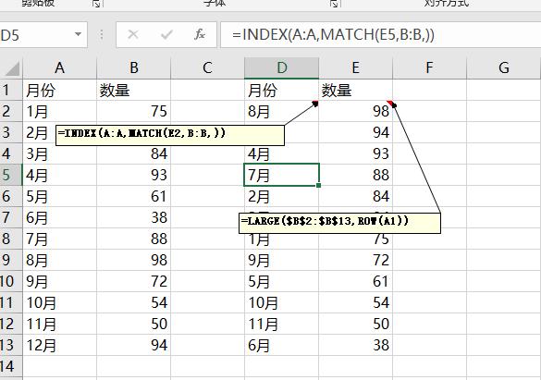
Task: Click cell B9 with value 98
Action: (x=134, y=260)
